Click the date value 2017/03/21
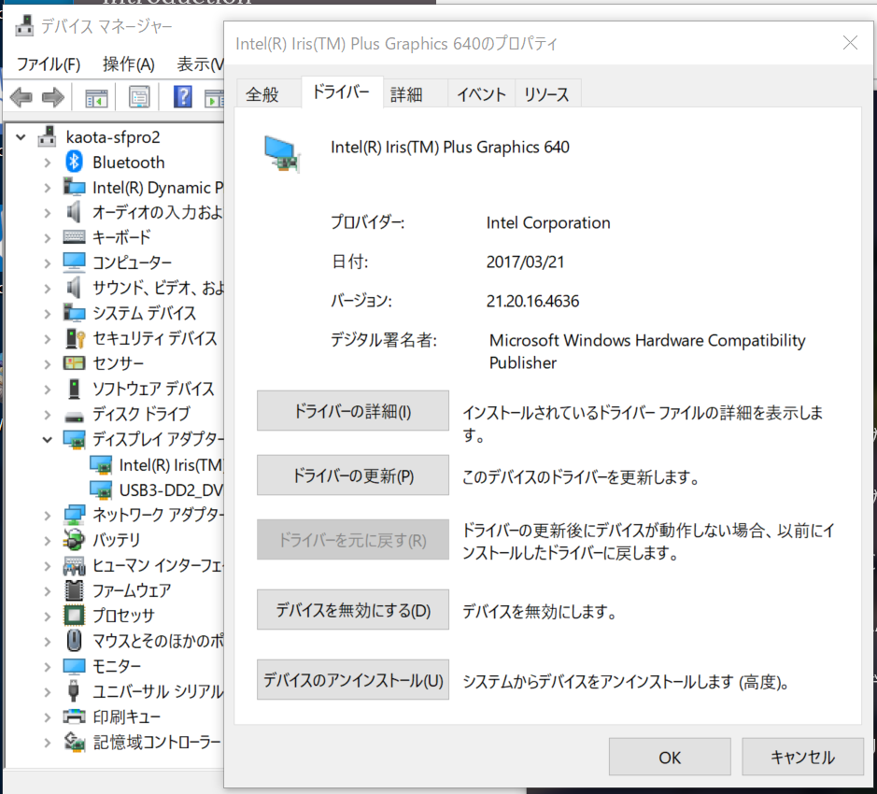 525,262
